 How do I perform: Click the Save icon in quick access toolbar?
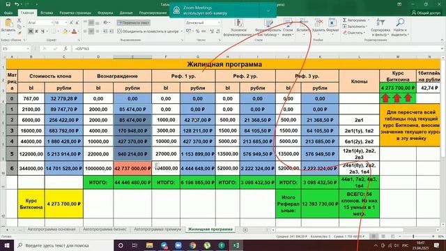point(8,4)
